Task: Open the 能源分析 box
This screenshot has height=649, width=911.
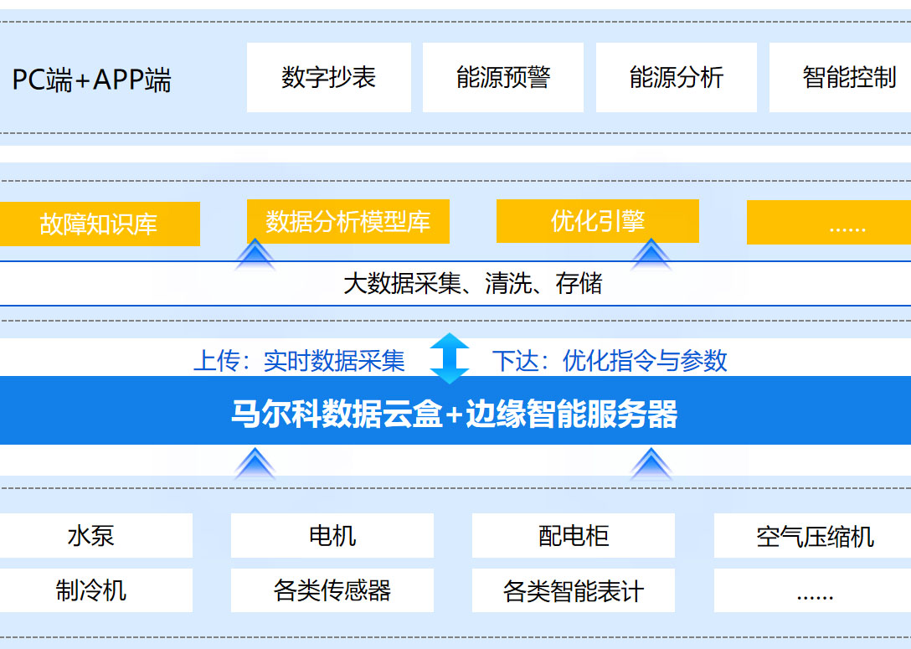Action: (x=677, y=77)
